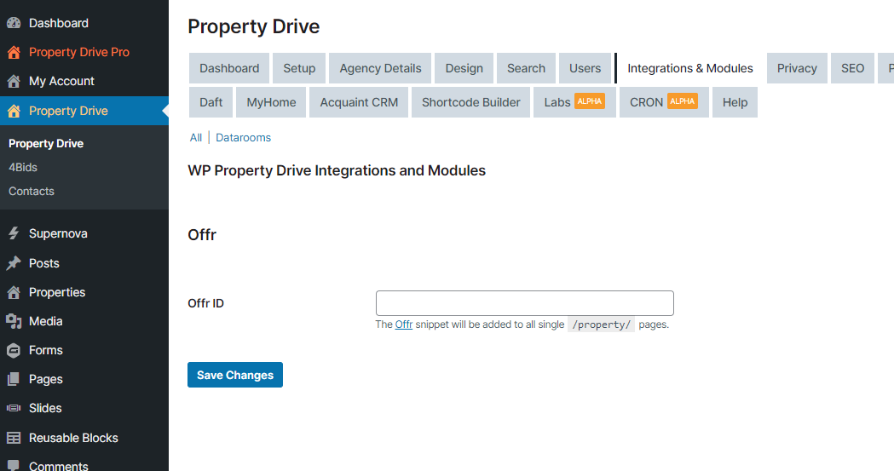This screenshot has width=894, height=471.
Task: Click the Property Drive Pro house icon
Action: (x=14, y=52)
